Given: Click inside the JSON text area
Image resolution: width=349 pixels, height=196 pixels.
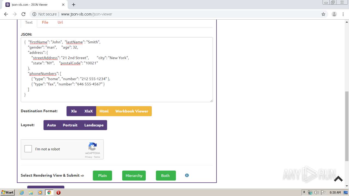Looking at the screenshot, I should point(117,70).
